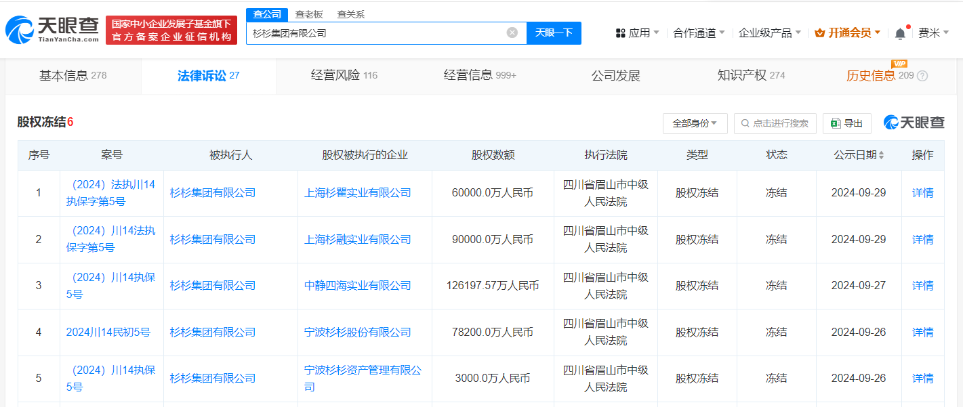Open the 基本信息 tab
The image size is (963, 407).
pos(73,76)
